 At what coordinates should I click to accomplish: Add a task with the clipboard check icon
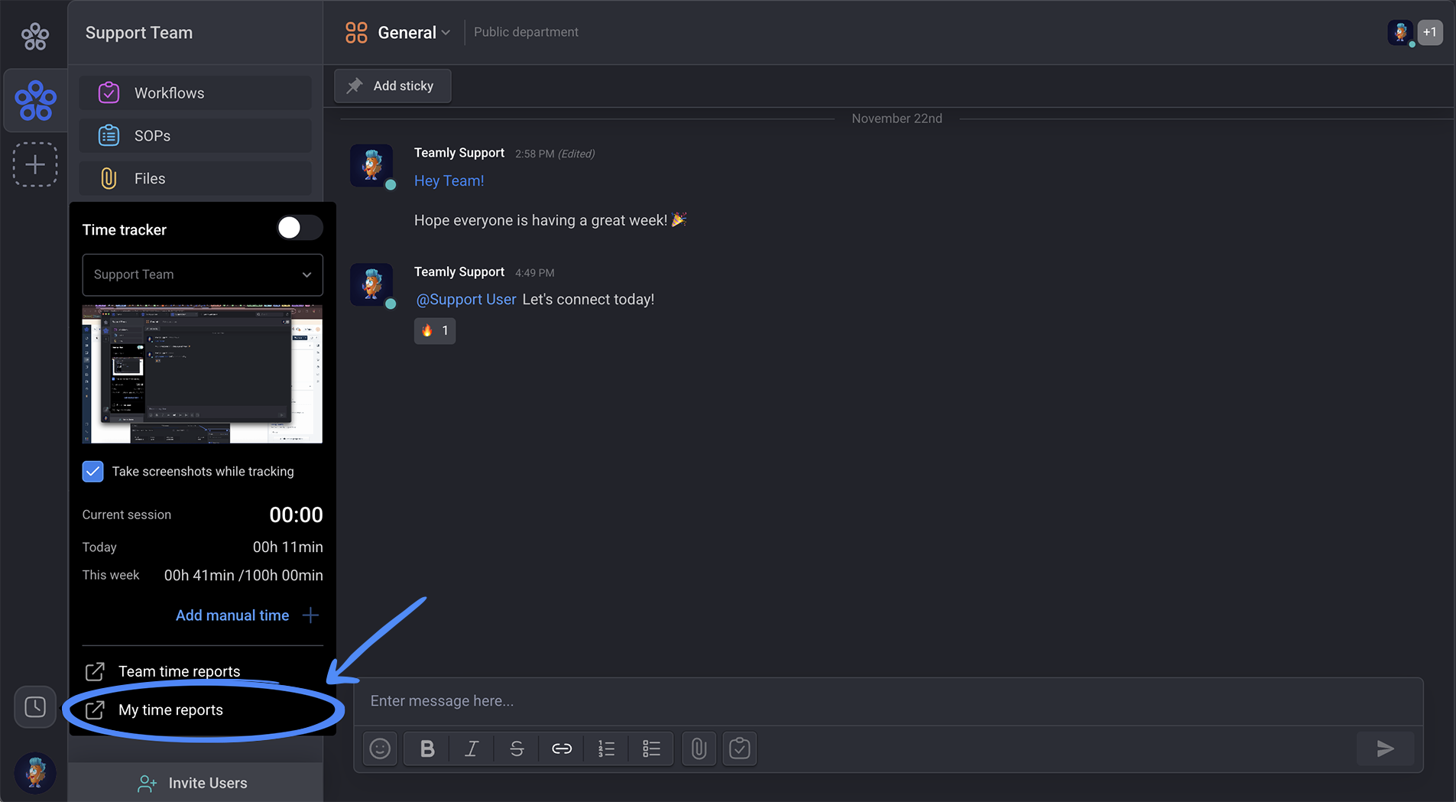coord(739,748)
